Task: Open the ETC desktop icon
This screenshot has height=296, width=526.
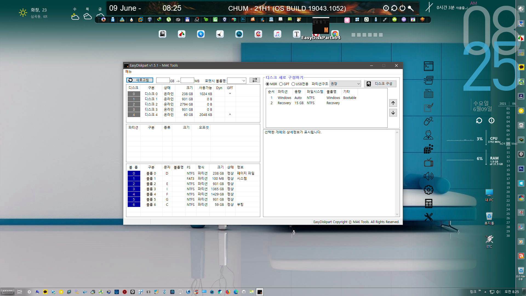Action: [x=489, y=241]
